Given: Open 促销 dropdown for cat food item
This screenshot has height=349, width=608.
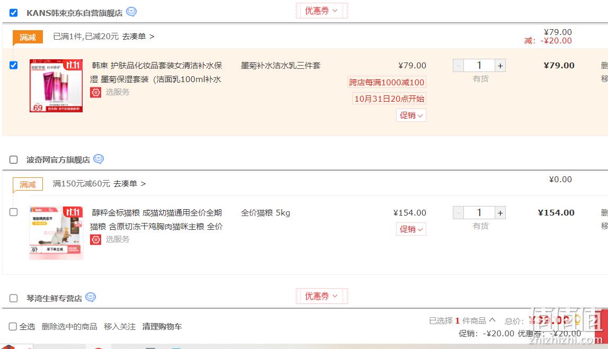Looking at the screenshot, I should (x=411, y=229).
